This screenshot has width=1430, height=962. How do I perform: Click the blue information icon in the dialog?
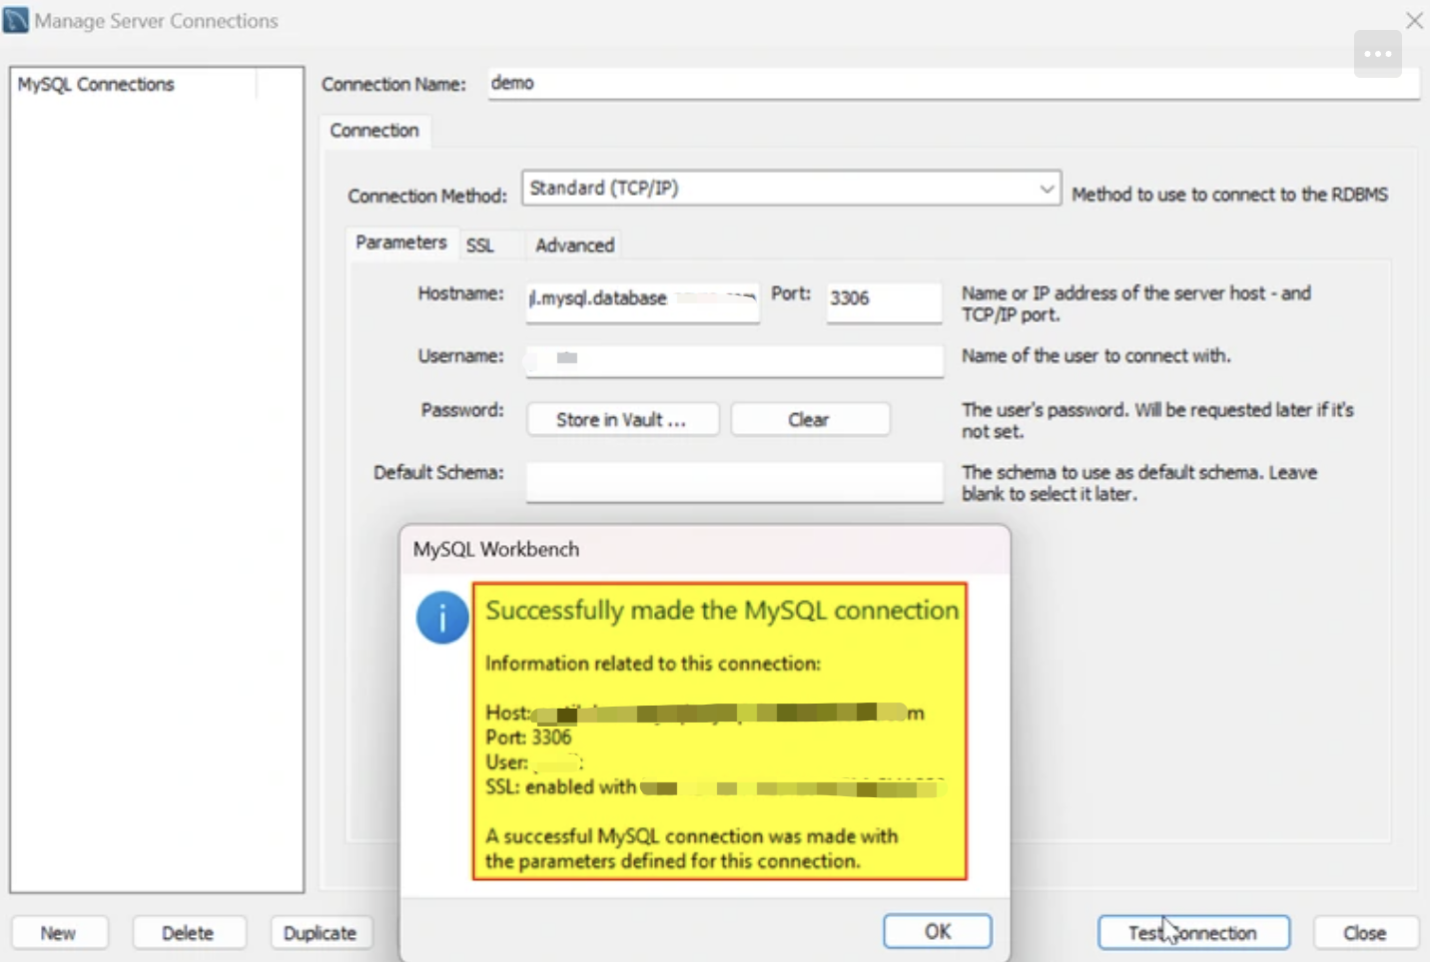[442, 618]
